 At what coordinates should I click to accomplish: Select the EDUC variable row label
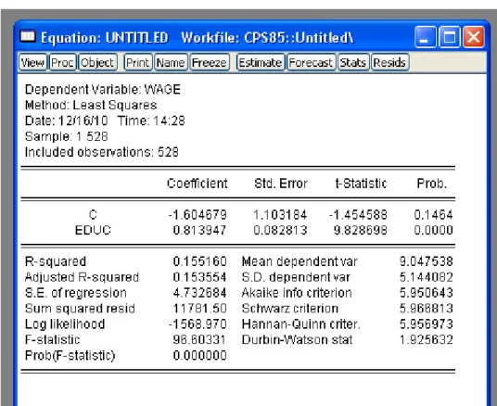[x=93, y=230]
